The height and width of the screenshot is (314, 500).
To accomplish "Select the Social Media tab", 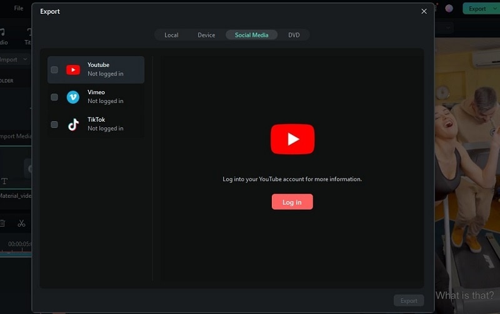I will 252,35.
